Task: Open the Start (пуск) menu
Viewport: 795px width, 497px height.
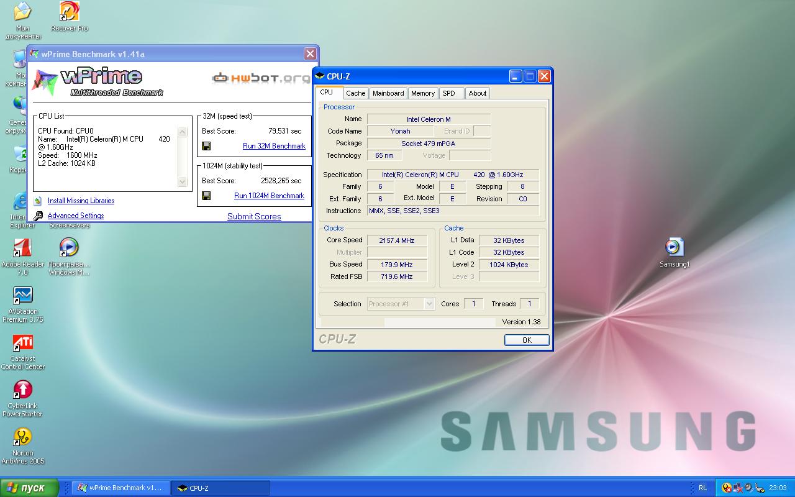Action: coord(30,488)
